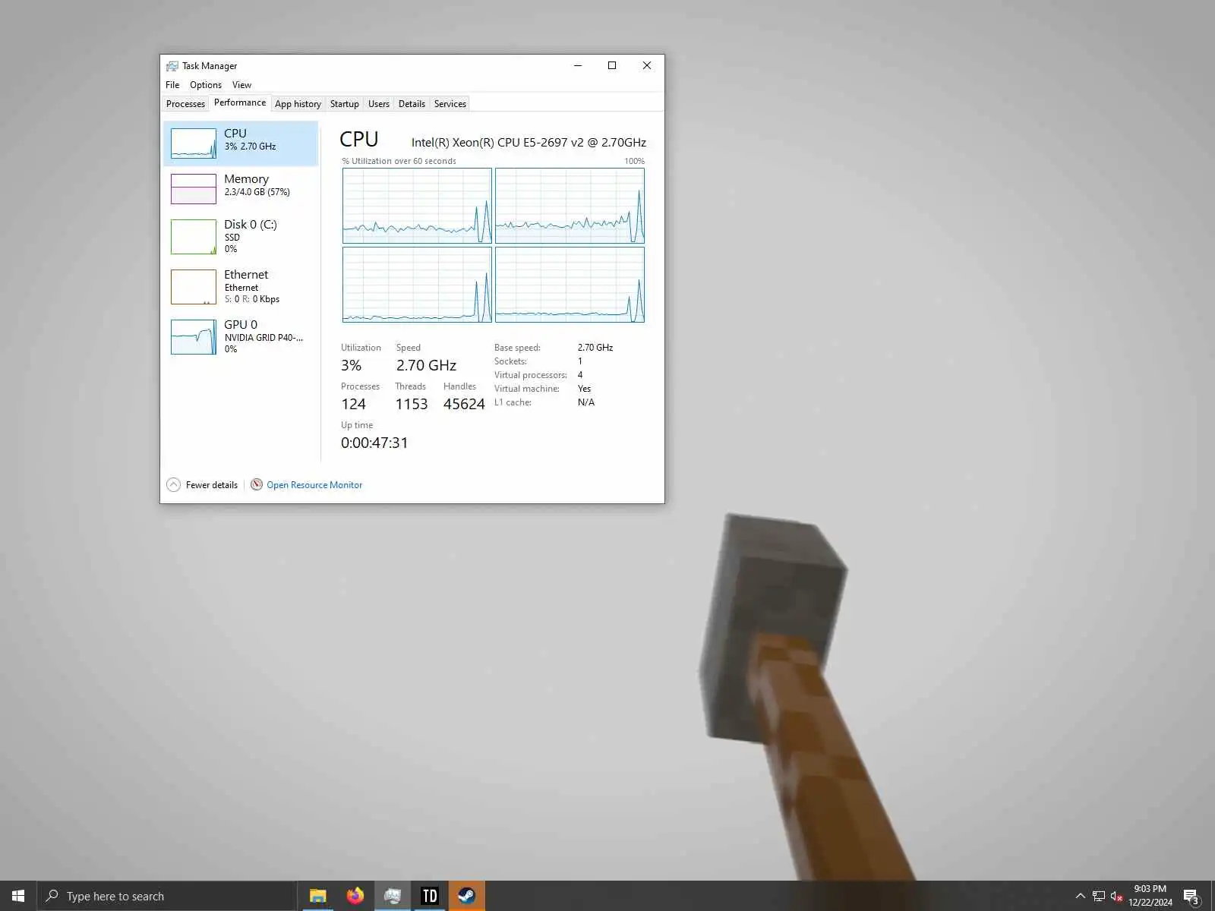1215x911 pixels.
Task: Open Steam from the taskbar
Action: [466, 896]
